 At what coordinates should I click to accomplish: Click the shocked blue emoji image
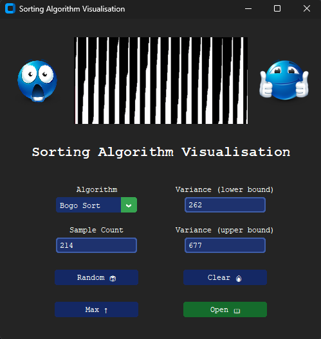coord(37,81)
